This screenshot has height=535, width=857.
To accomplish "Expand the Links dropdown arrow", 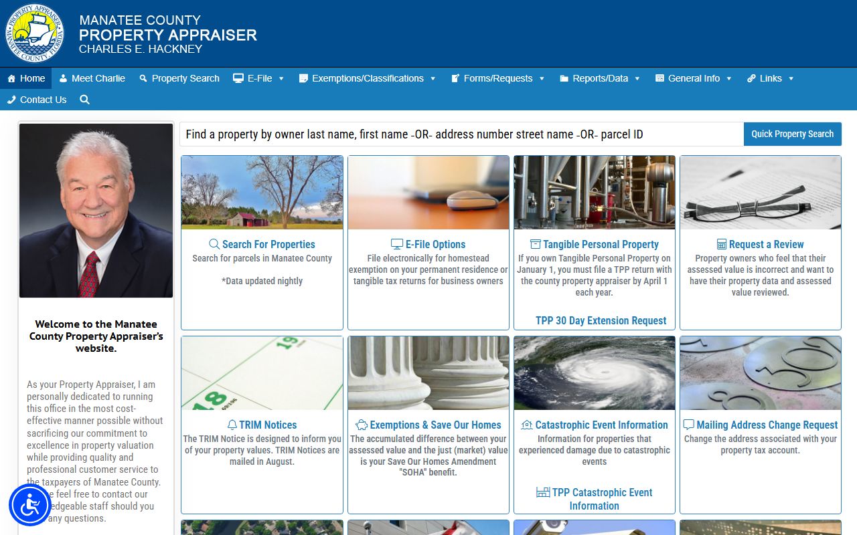I will point(791,78).
